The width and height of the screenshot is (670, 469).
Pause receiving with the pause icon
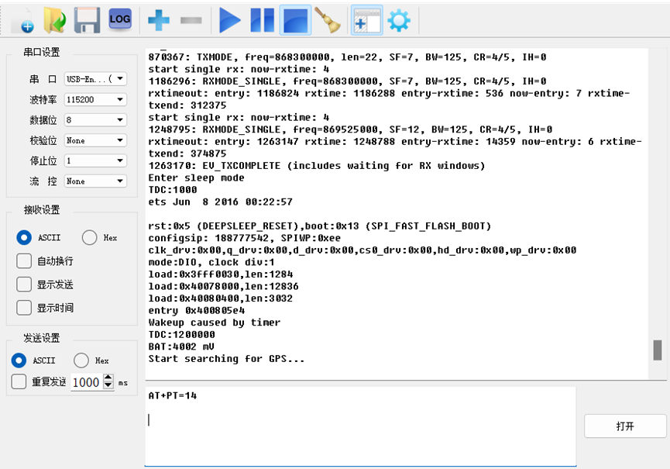(x=262, y=20)
